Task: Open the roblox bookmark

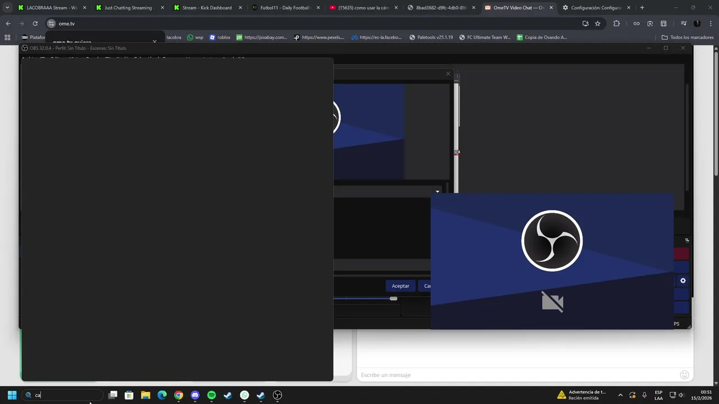Action: [x=220, y=38]
